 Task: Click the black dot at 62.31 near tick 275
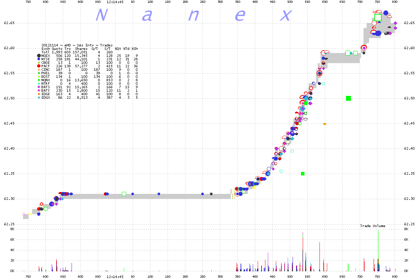pyautogui.click(x=211, y=194)
